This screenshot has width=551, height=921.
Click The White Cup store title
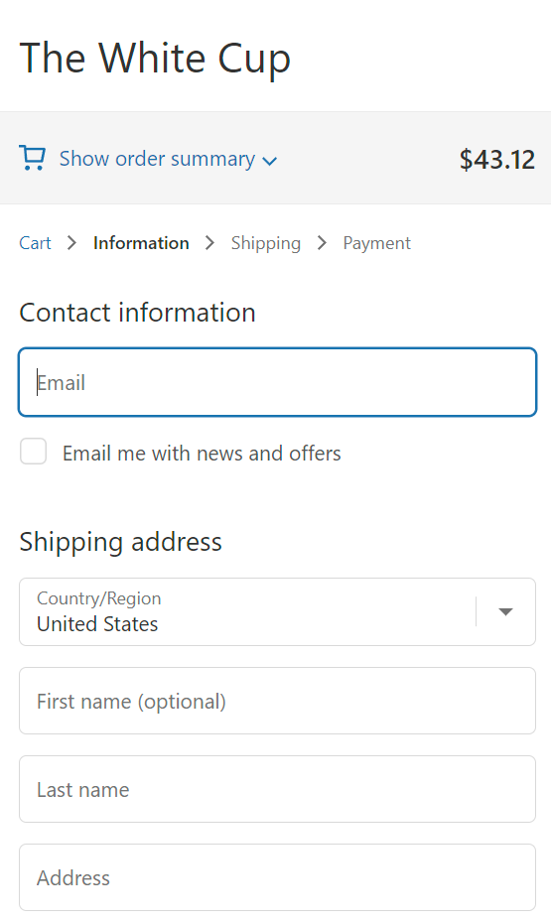pyautogui.click(x=155, y=59)
